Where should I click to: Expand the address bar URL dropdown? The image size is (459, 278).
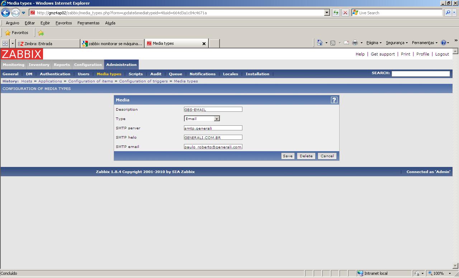[327, 13]
